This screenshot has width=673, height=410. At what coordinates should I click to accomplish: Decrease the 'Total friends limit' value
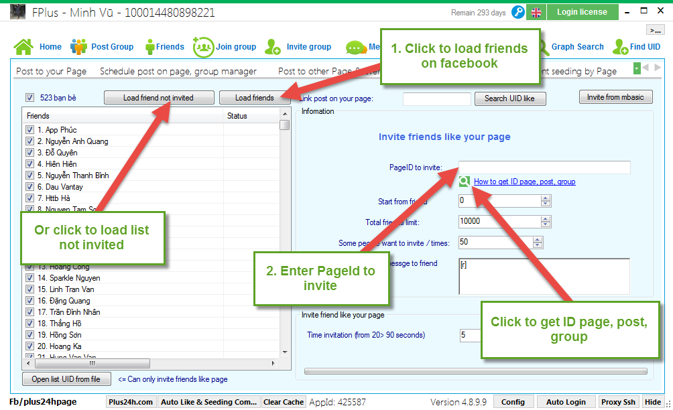pos(546,224)
